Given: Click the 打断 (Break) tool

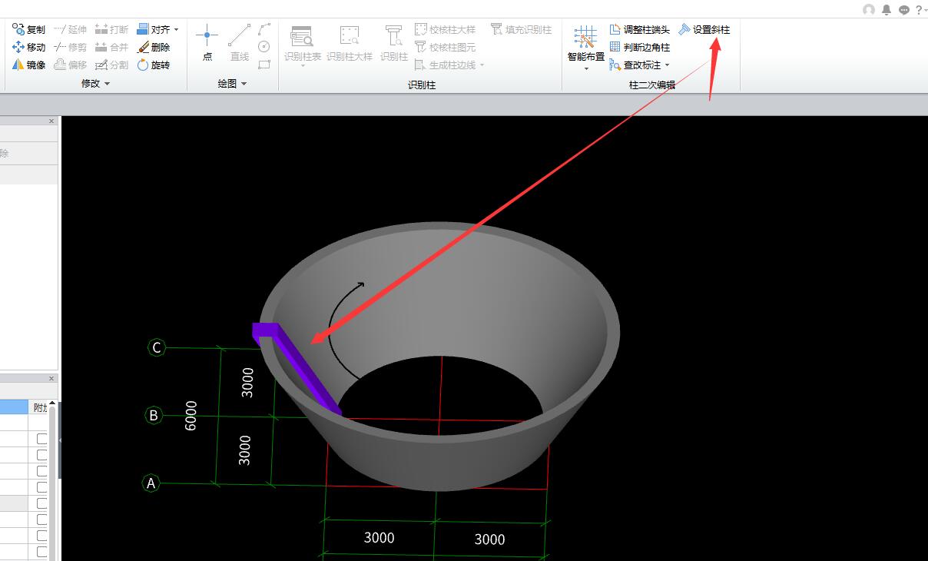Looking at the screenshot, I should [112, 29].
